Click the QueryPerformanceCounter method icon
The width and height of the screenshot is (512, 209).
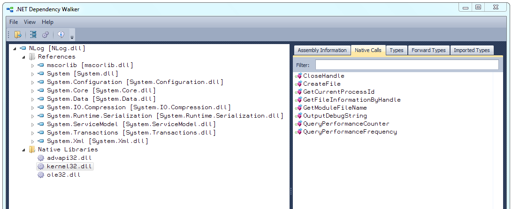[298, 124]
